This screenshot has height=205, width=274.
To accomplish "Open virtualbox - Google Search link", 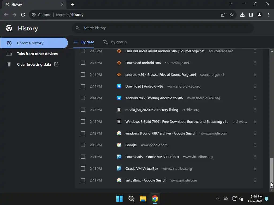I will [146, 180].
